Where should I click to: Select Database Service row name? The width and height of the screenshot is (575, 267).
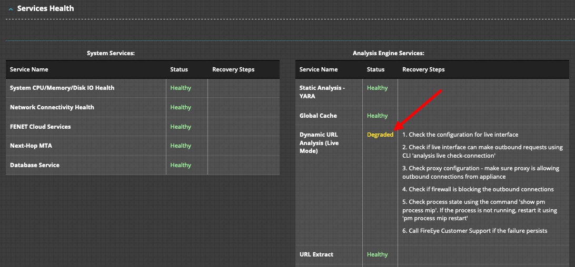tap(34, 165)
